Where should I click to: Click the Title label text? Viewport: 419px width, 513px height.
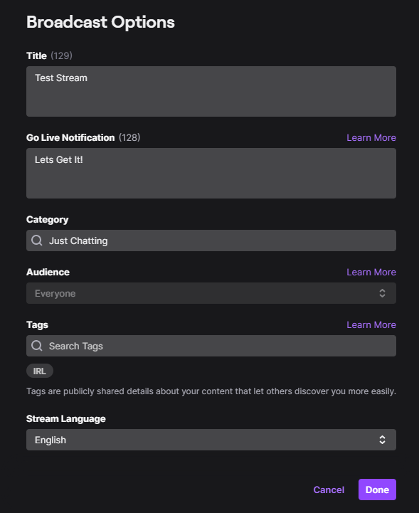[x=36, y=56]
